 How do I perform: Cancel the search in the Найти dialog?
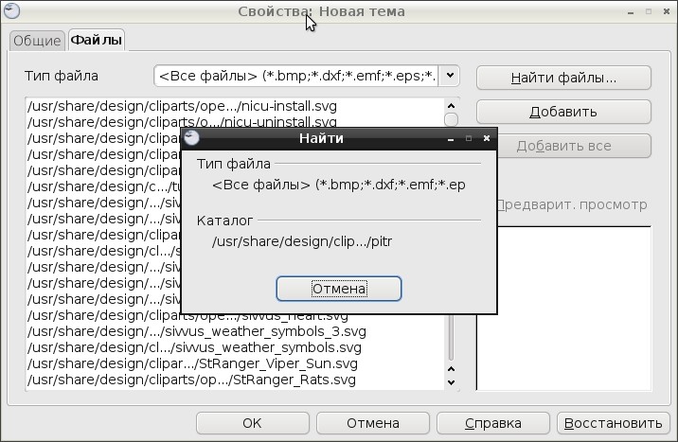click(339, 288)
